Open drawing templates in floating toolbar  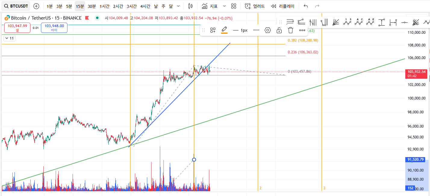pyautogui.click(x=213, y=30)
